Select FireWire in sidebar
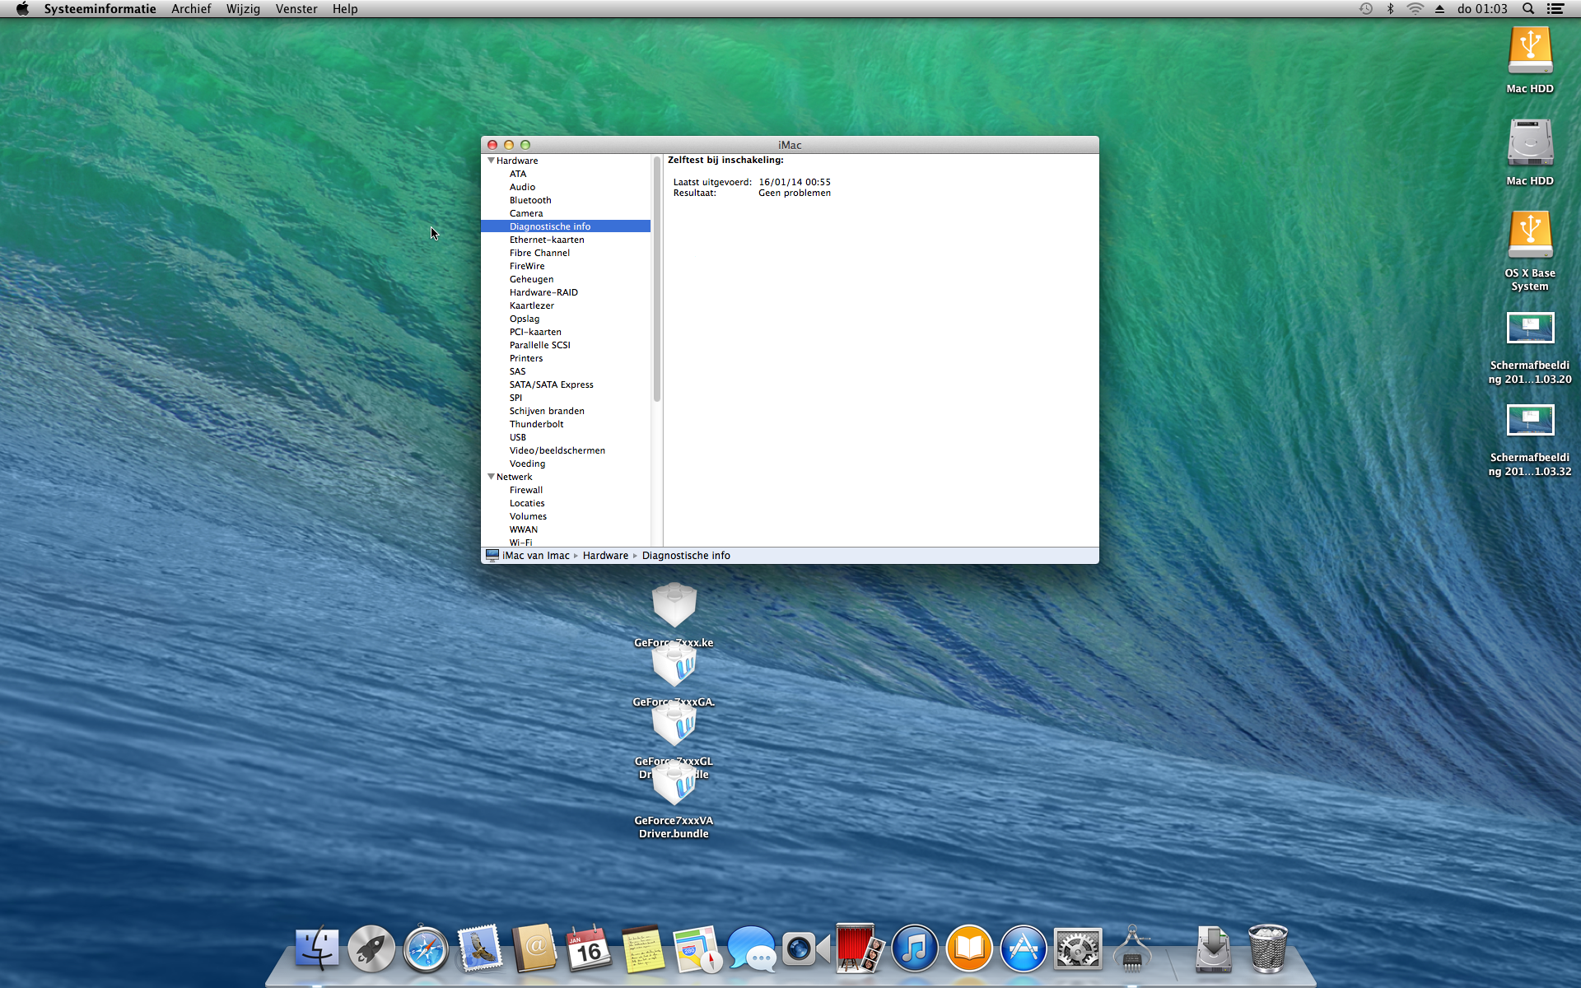 (527, 266)
